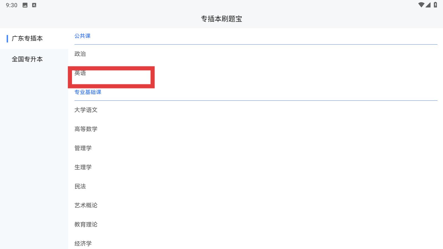Tap the battery charging status icon
443x249 pixels.
[436, 5]
